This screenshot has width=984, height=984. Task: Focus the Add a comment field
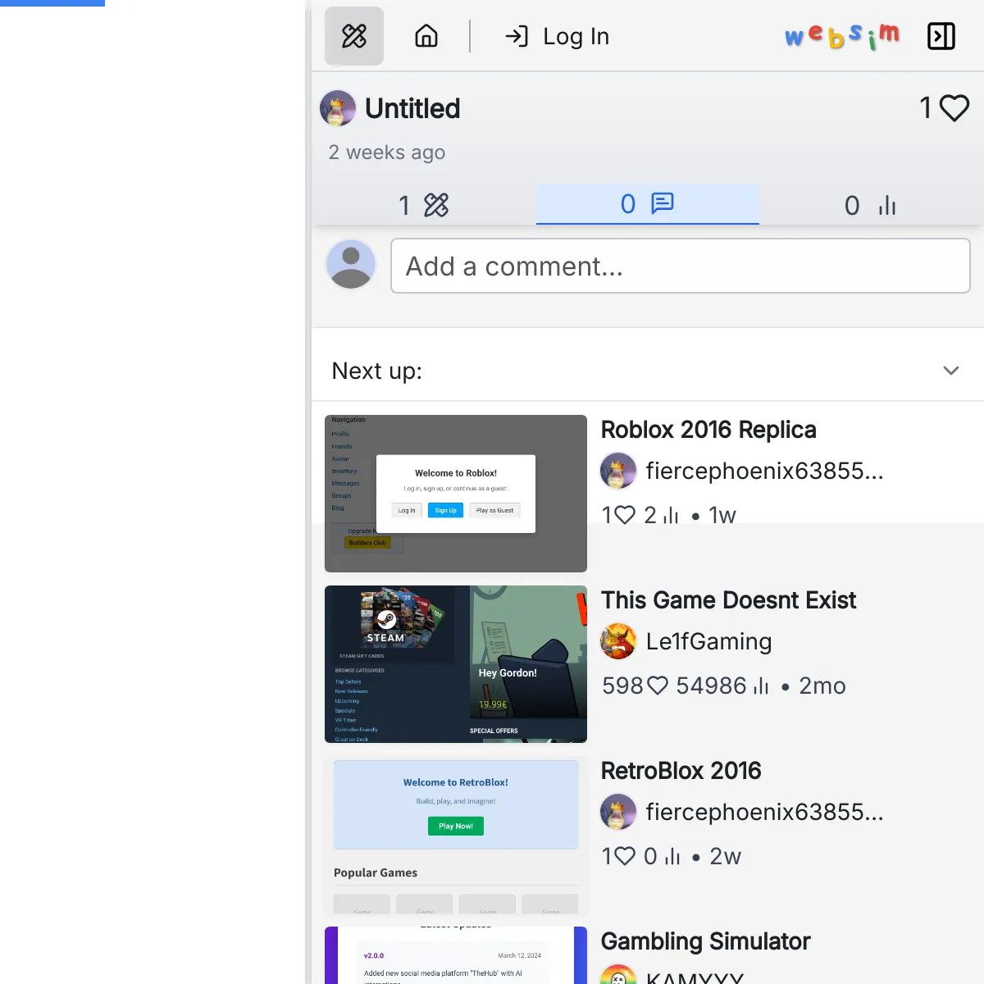[681, 266]
